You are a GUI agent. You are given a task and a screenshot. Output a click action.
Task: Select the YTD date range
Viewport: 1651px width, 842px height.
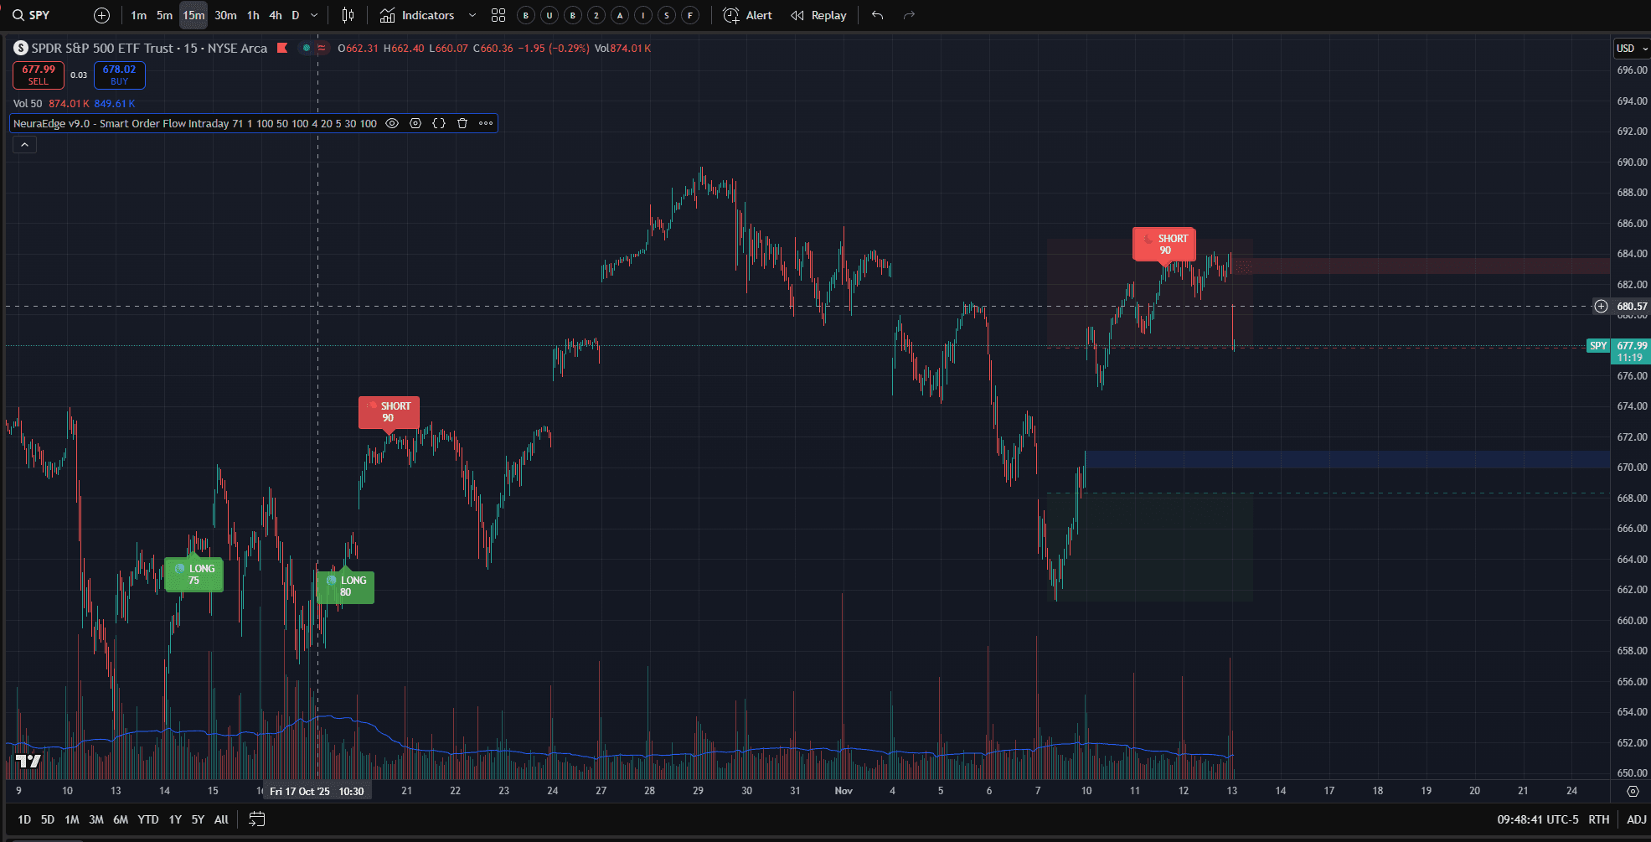click(148, 819)
